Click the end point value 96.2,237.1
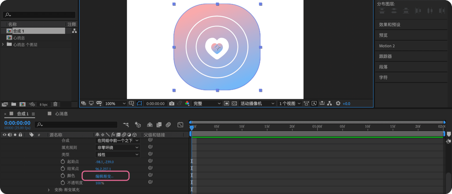The height and width of the screenshot is (194, 452). point(103,169)
